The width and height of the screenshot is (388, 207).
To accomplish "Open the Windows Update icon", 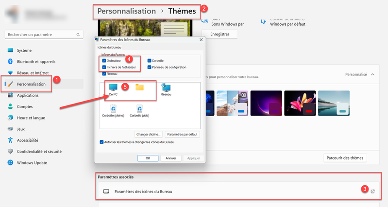I will [x=10, y=163].
